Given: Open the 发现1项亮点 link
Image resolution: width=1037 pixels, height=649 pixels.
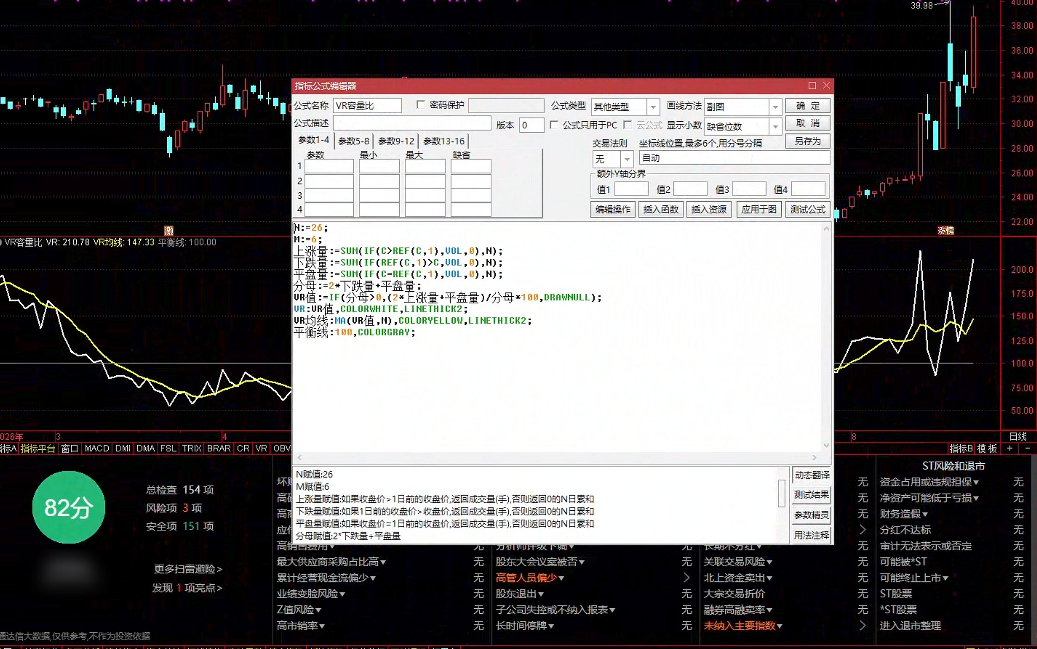Looking at the screenshot, I should pos(187,588).
